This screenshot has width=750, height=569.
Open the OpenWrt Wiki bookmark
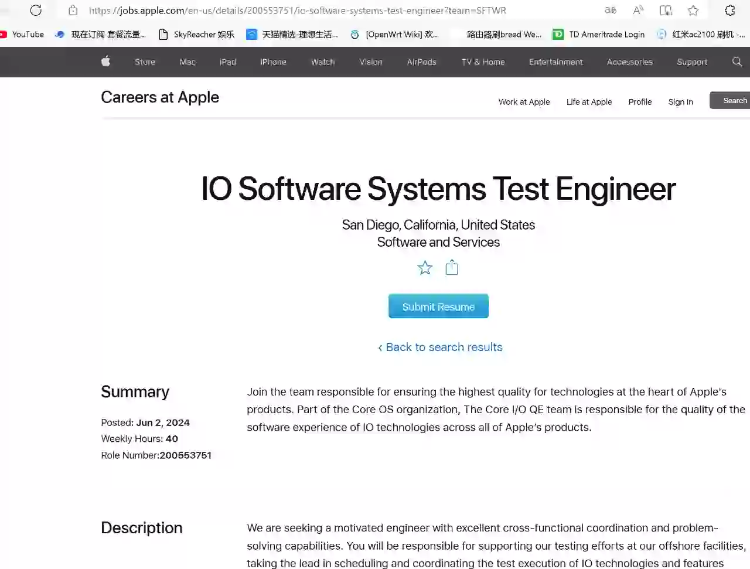pyautogui.click(x=394, y=35)
